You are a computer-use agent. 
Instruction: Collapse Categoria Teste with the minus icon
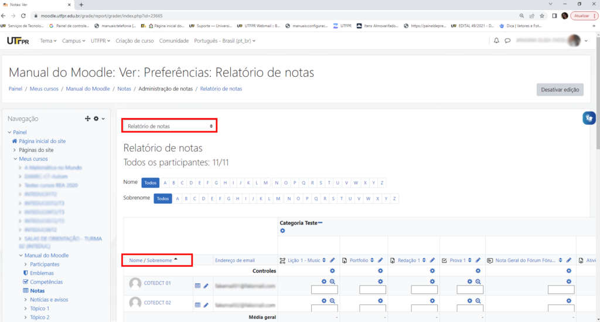point(321,222)
